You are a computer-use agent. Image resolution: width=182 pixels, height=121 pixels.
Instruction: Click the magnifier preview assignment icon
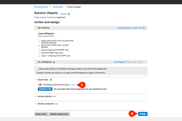144,28
